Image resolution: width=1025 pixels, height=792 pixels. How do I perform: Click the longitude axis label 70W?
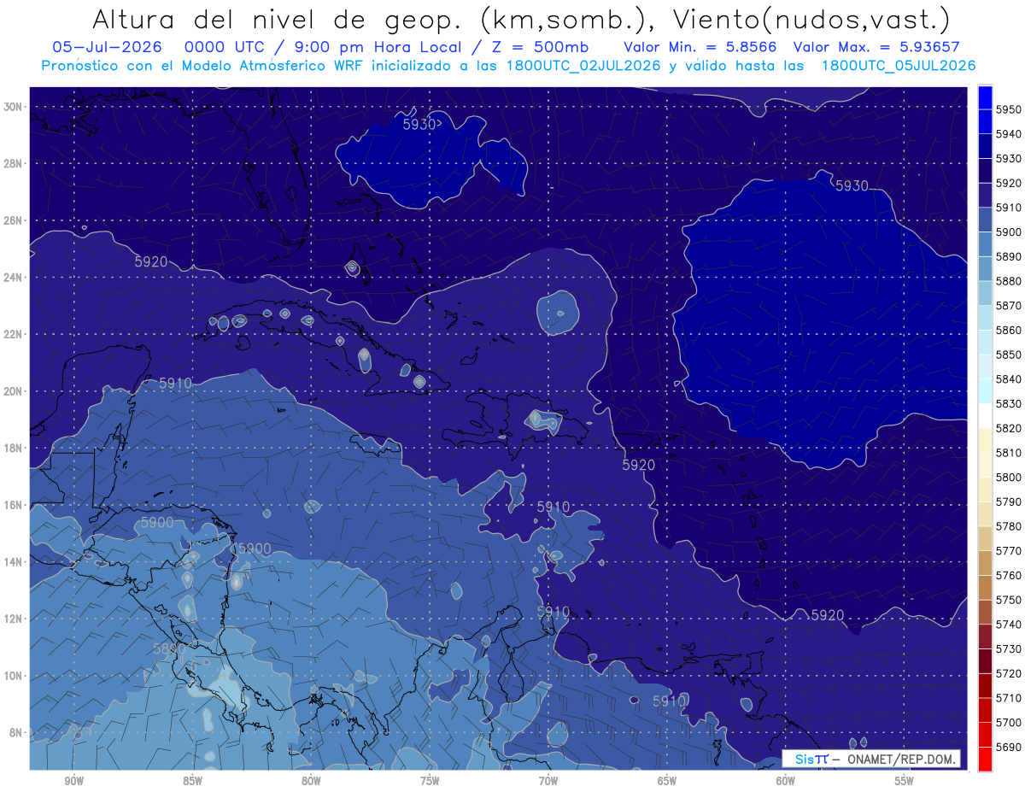[548, 781]
